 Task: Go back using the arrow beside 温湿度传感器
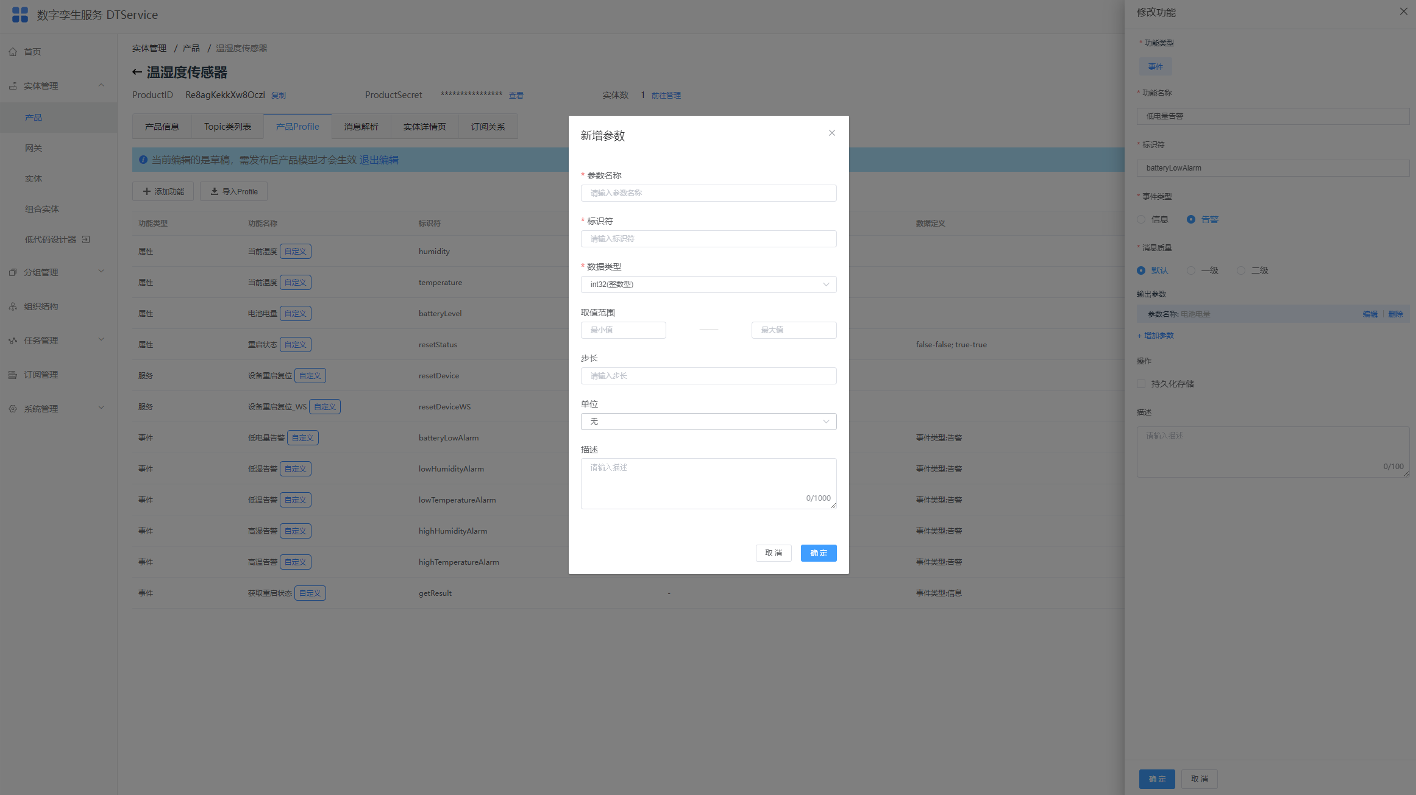pos(137,72)
